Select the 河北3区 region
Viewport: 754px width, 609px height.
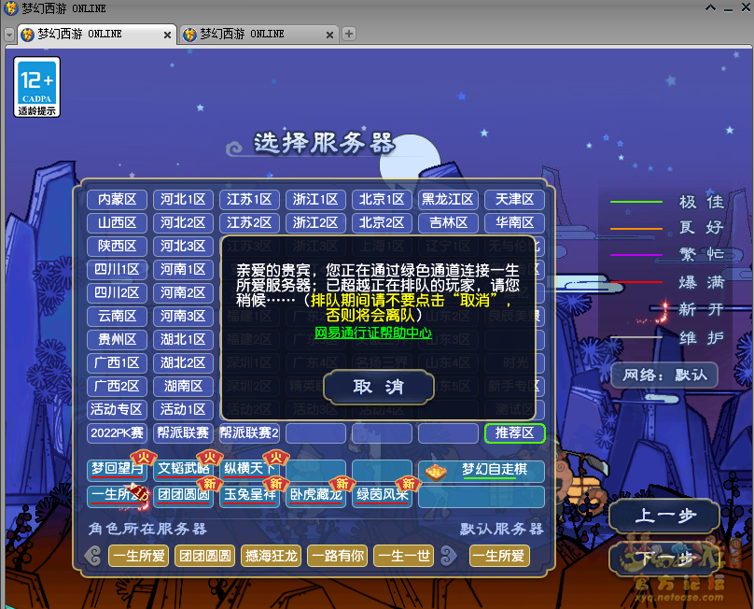point(183,246)
